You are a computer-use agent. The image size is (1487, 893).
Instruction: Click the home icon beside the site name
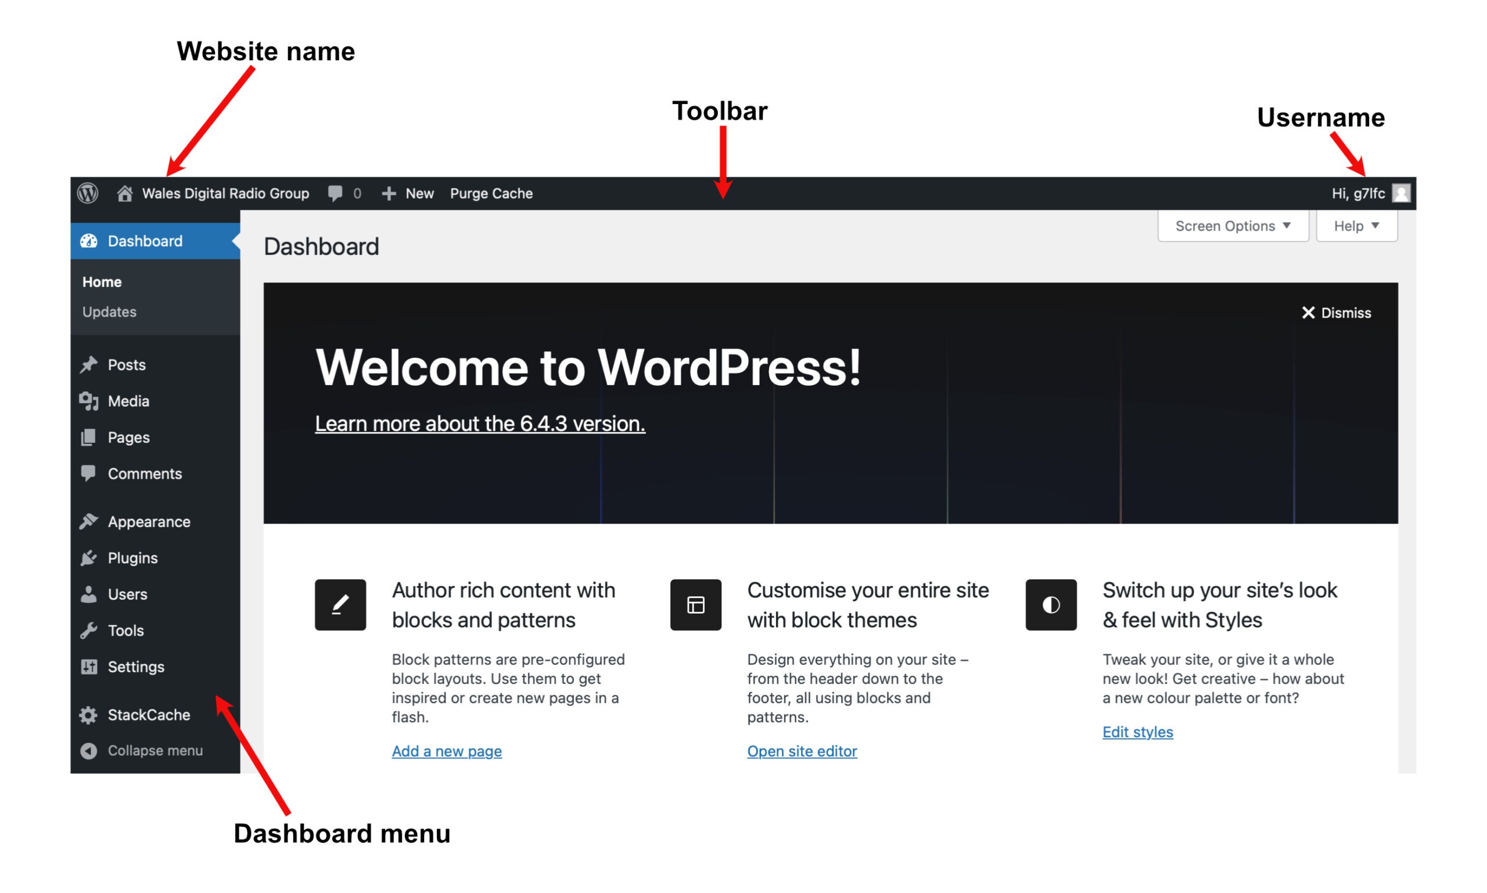click(124, 193)
